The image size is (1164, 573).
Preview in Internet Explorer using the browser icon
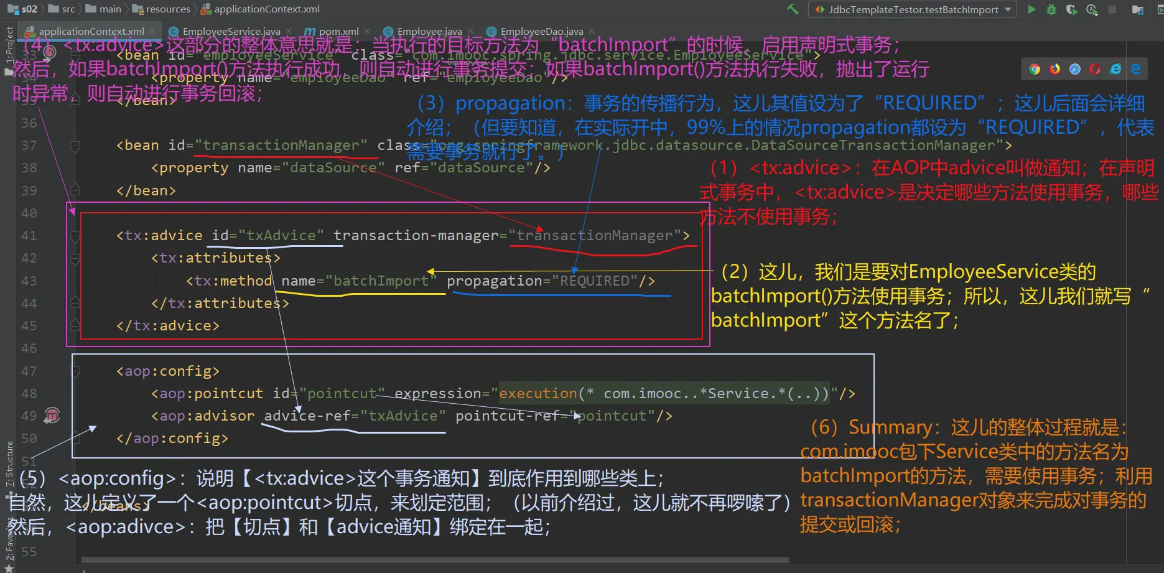coord(1115,69)
